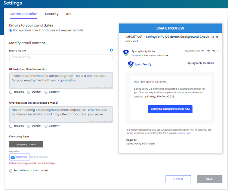Click the 'Modify email content' heading
The width and height of the screenshot is (228, 193).
(27, 43)
